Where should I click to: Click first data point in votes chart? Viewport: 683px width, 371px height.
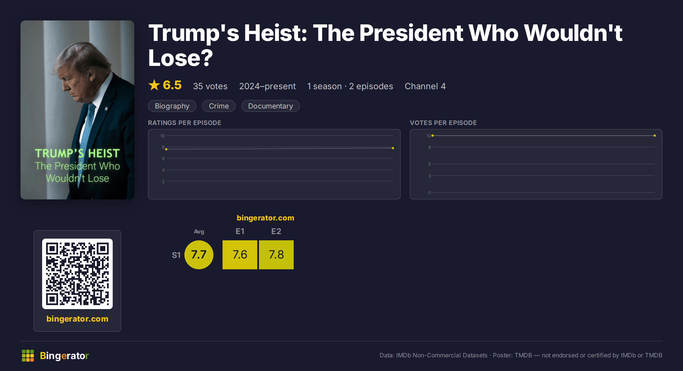433,136
